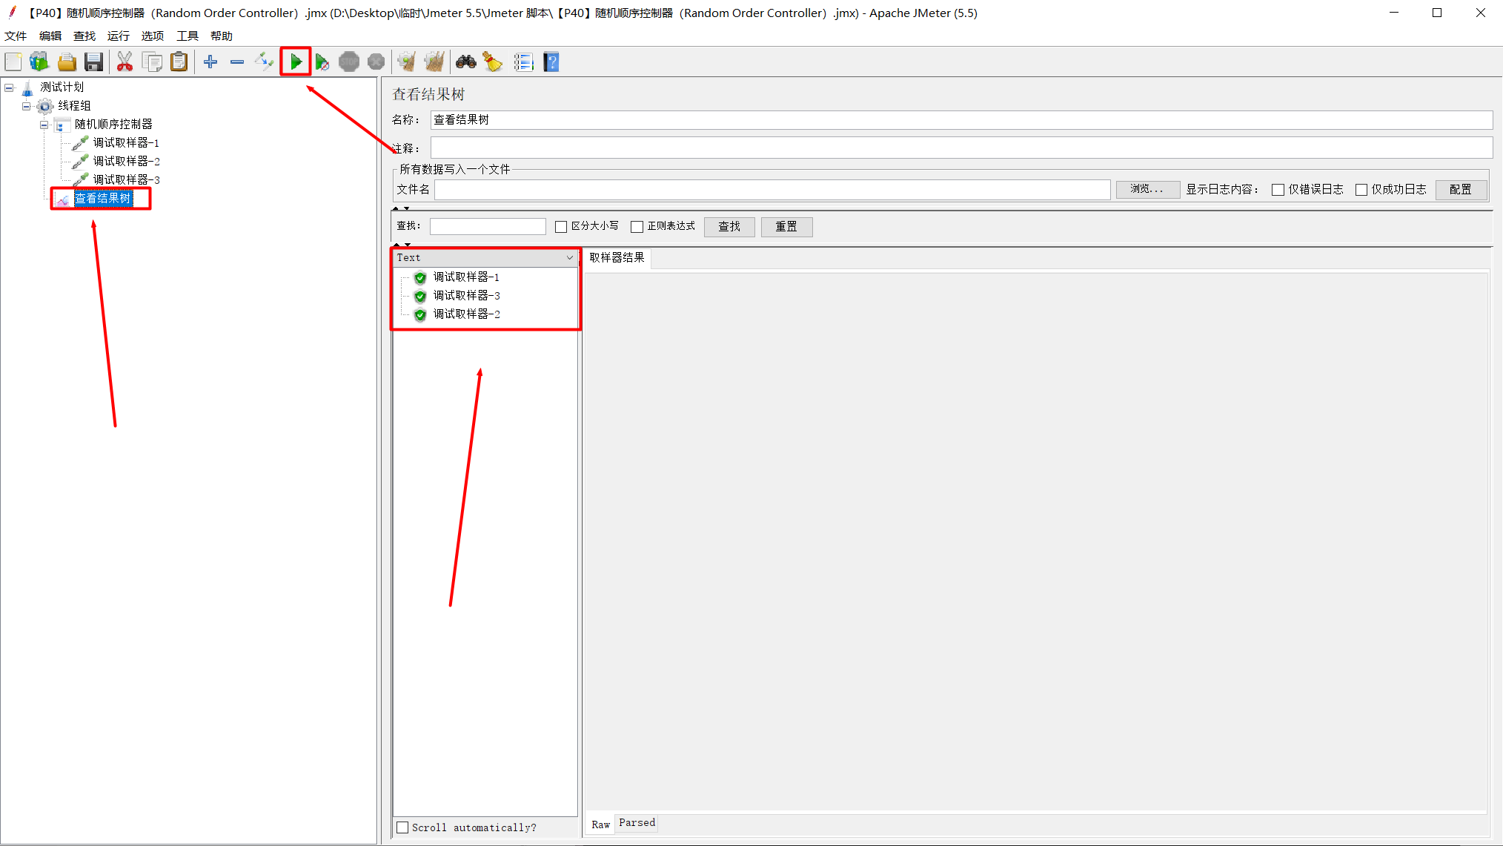Screen dimensions: 1503x846
Task: Select 调试取样器-1 in test plan tree
Action: click(126, 142)
